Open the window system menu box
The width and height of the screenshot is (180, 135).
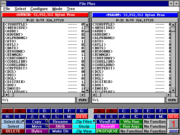tap(4, 4)
